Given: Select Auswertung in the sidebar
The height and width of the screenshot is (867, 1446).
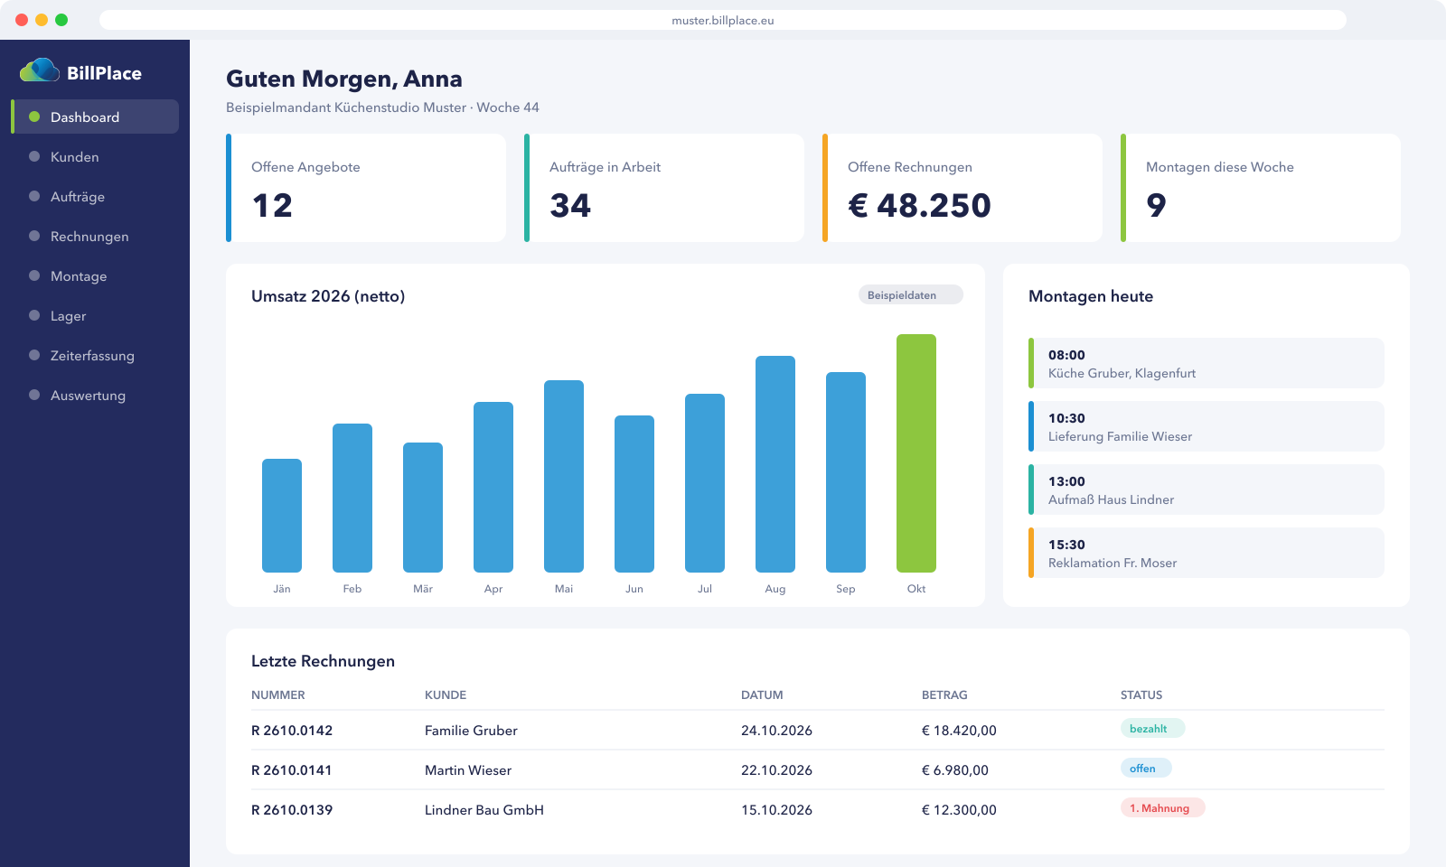Looking at the screenshot, I should 95,395.
